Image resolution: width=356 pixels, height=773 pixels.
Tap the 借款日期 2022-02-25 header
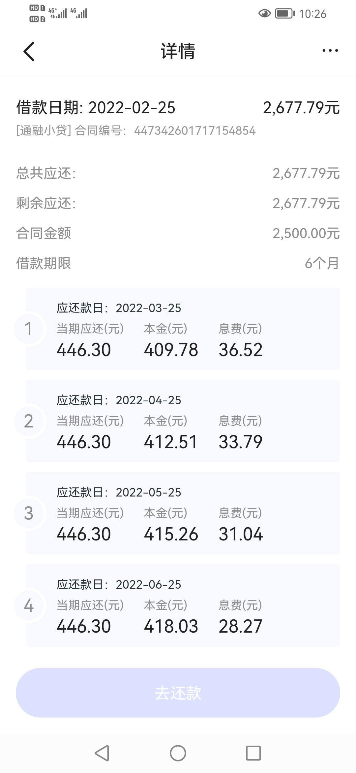[96, 108]
